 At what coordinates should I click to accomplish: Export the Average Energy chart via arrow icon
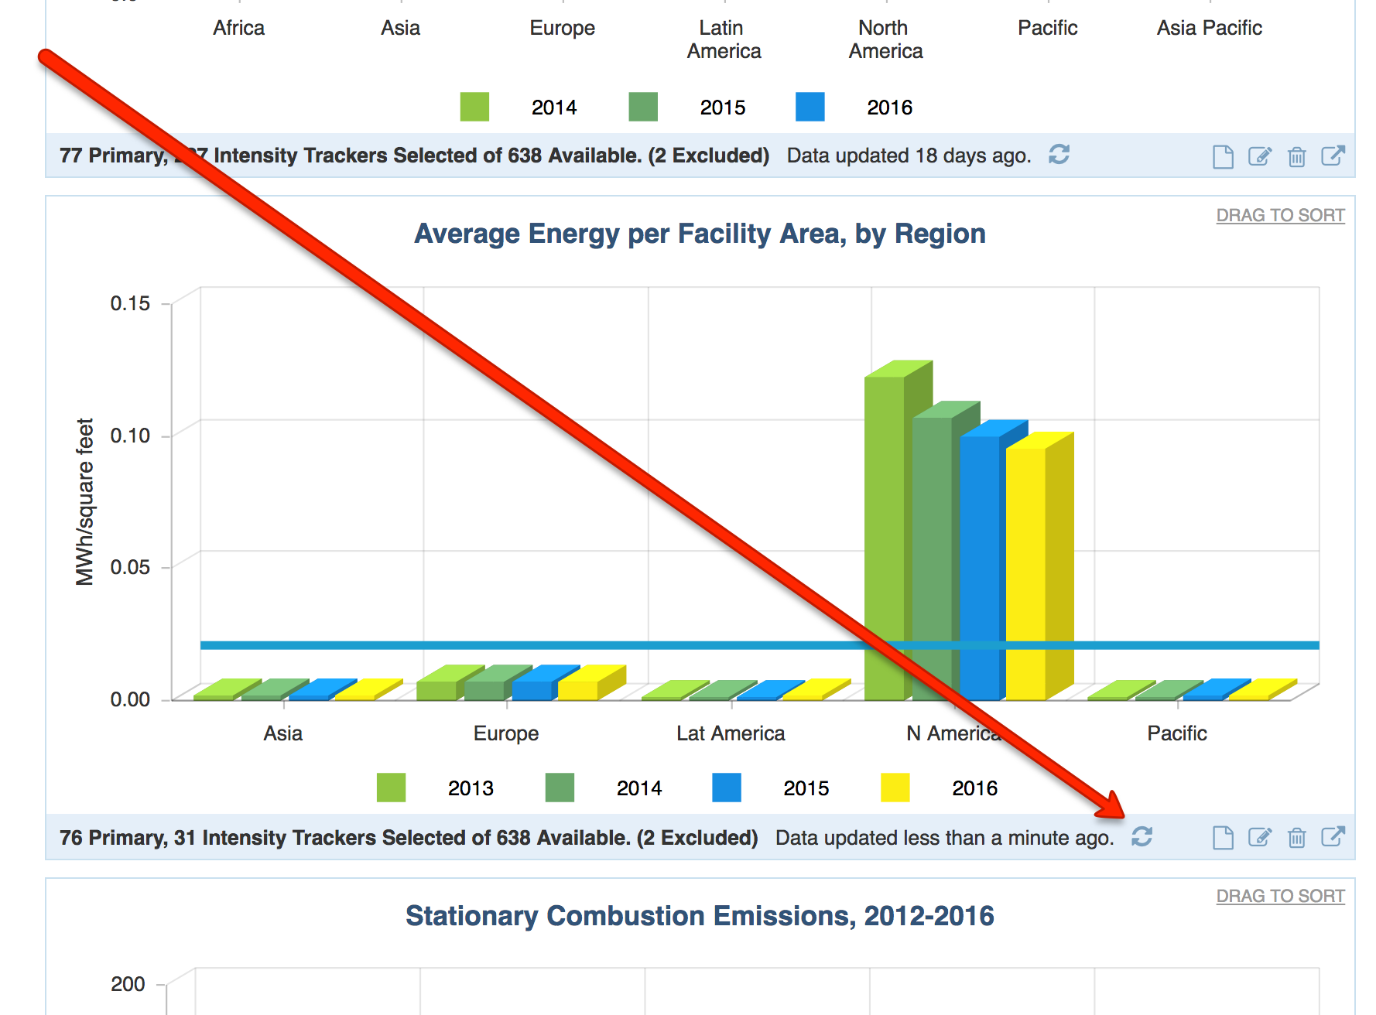pos(1333,836)
